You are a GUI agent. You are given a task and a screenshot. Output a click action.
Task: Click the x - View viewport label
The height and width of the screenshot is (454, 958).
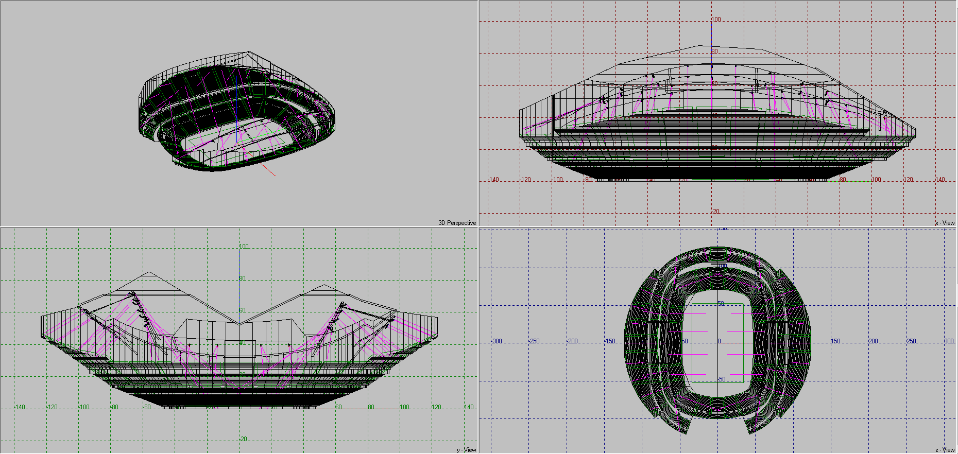pyautogui.click(x=945, y=223)
